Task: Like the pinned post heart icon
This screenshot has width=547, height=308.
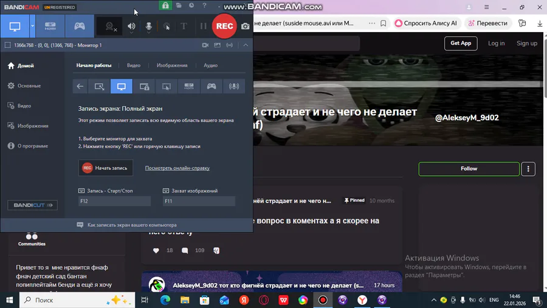Action: pos(156,250)
